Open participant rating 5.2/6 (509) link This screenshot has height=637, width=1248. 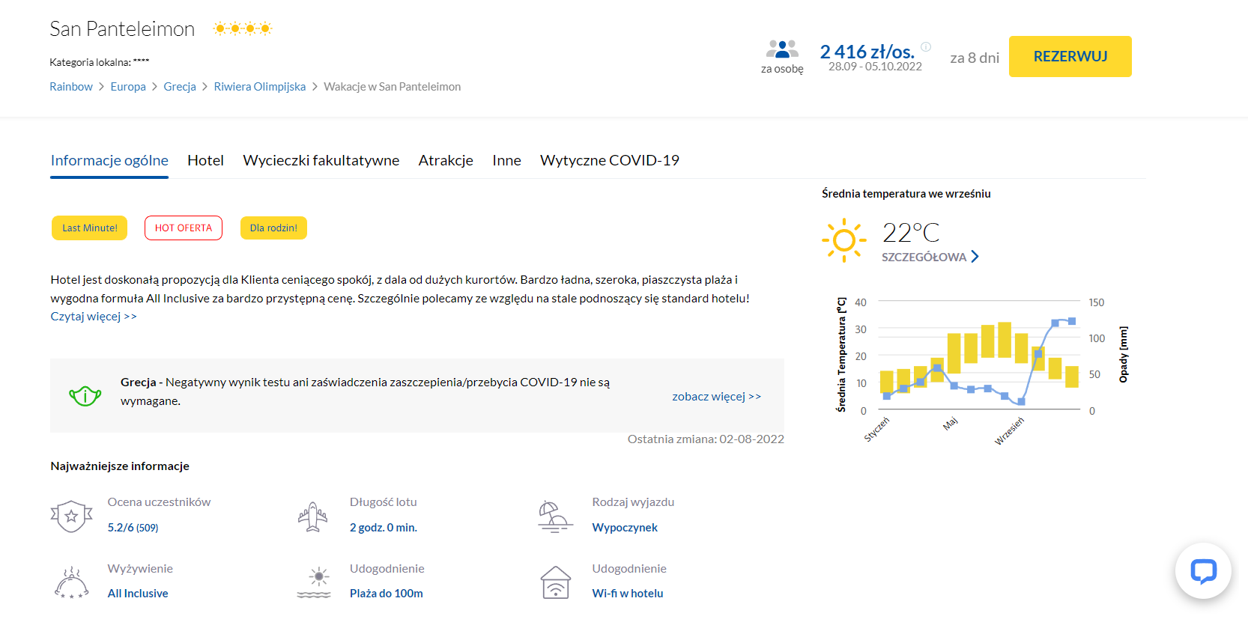(x=133, y=528)
